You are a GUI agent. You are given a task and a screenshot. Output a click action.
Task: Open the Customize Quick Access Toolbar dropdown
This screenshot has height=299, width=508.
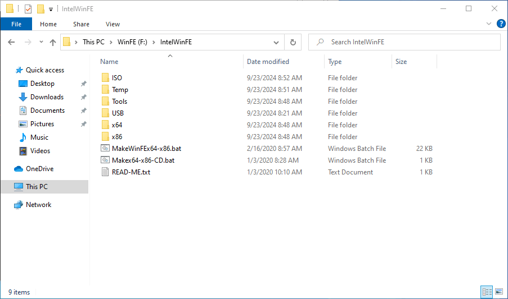click(x=51, y=10)
